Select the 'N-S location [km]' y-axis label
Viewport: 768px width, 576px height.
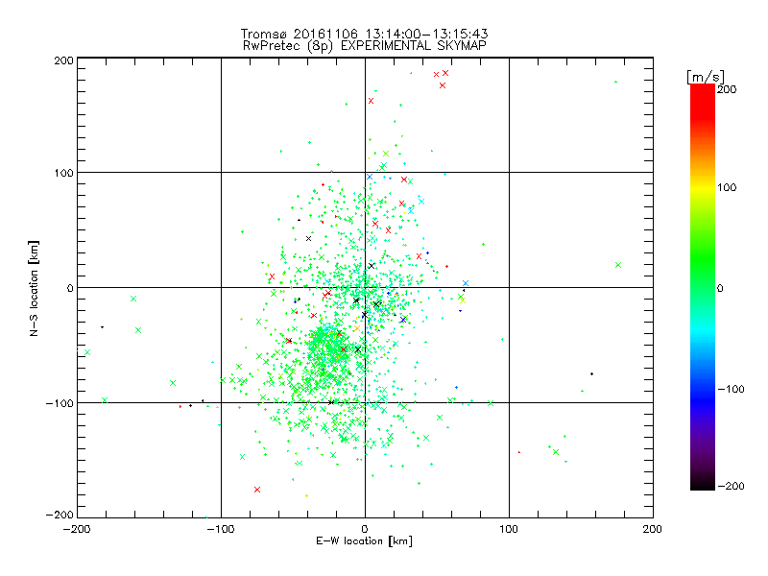[34, 289]
